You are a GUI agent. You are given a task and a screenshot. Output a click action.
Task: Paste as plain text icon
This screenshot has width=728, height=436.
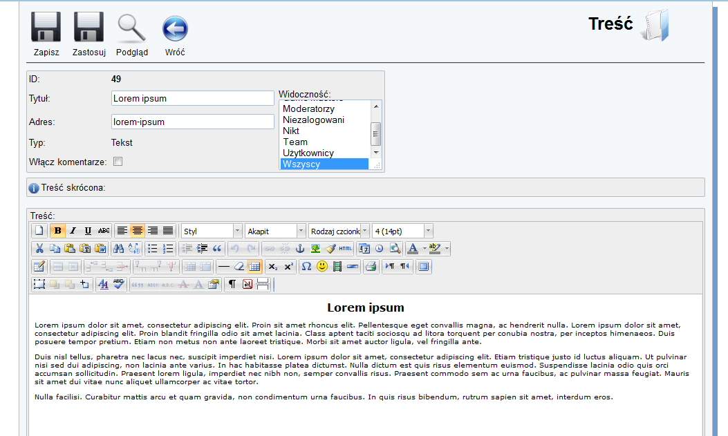[x=85, y=249]
